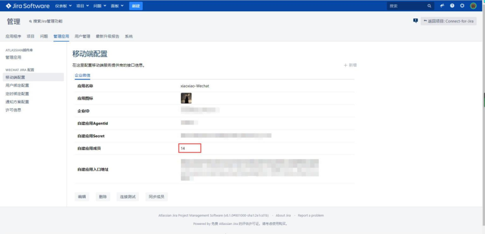
Task: Click the search magnifier icon in top bar
Action: click(429, 5)
